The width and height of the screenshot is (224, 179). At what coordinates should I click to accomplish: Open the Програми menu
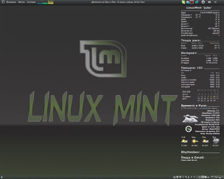[11, 2]
